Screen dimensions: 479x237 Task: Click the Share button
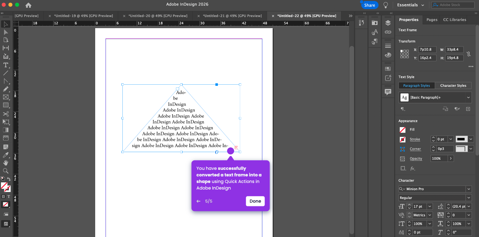[x=369, y=5]
